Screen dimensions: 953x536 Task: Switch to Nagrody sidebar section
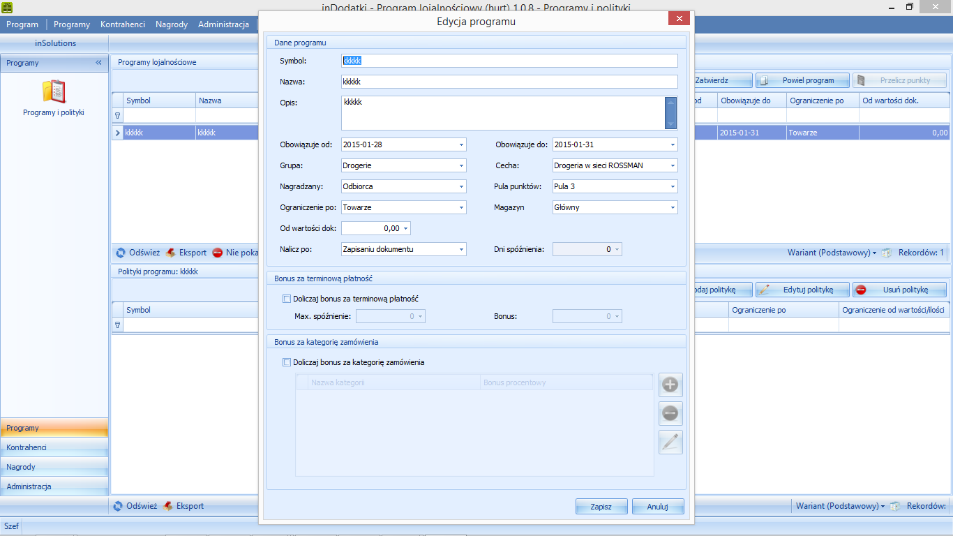(x=54, y=467)
